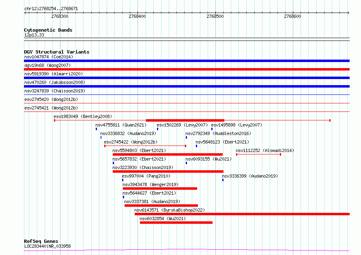
Task: Select the red nsv3943478 bar
Action: 160,189
